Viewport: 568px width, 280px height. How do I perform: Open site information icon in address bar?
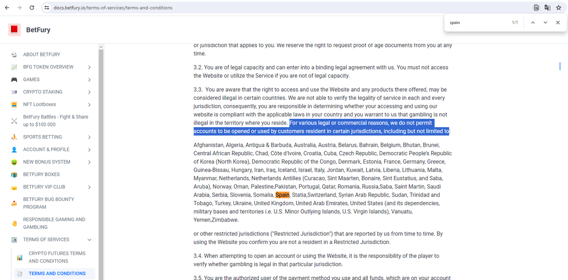(x=46, y=8)
